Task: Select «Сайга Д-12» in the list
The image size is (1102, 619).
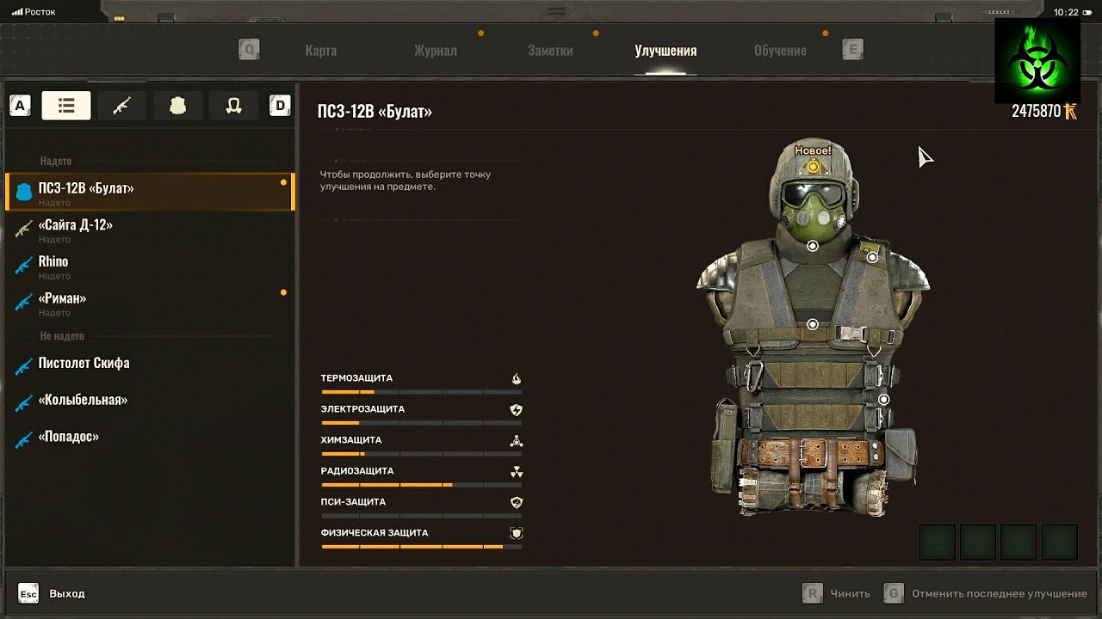Action: click(150, 229)
